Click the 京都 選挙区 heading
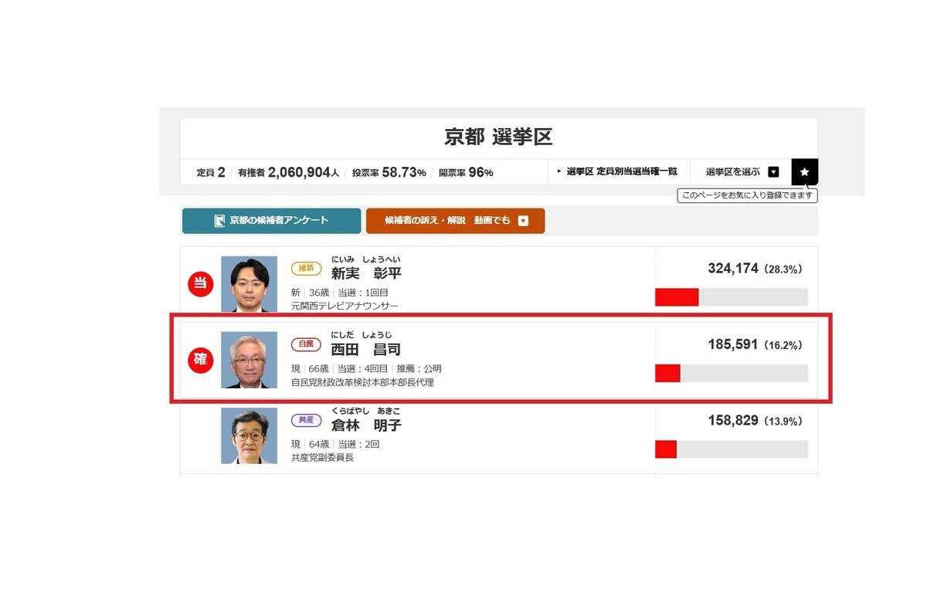The image size is (927, 596). point(498,137)
